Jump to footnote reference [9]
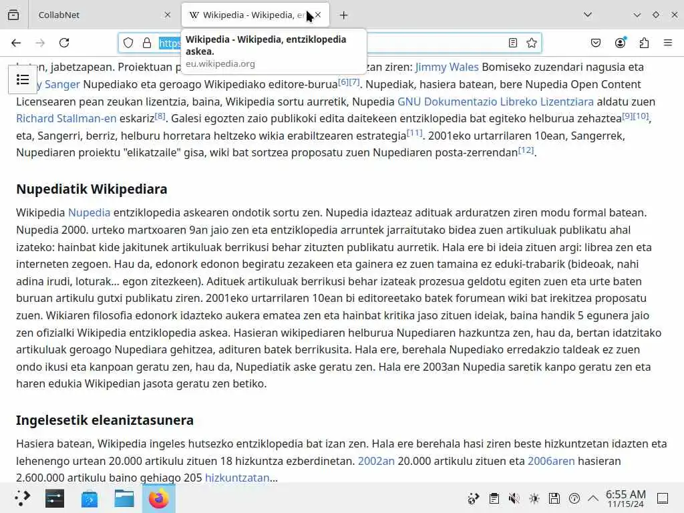This screenshot has height=513, width=684. pos(627,116)
